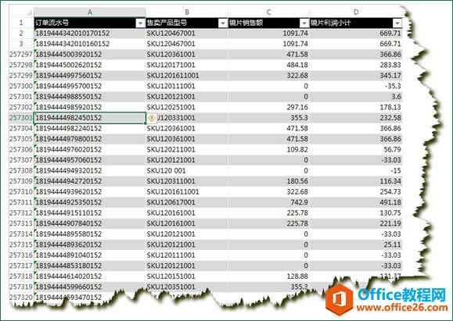Image resolution: width=453 pixels, height=321 pixels.
Task: Click header cell 镜片利润小计
Action: (x=356, y=23)
